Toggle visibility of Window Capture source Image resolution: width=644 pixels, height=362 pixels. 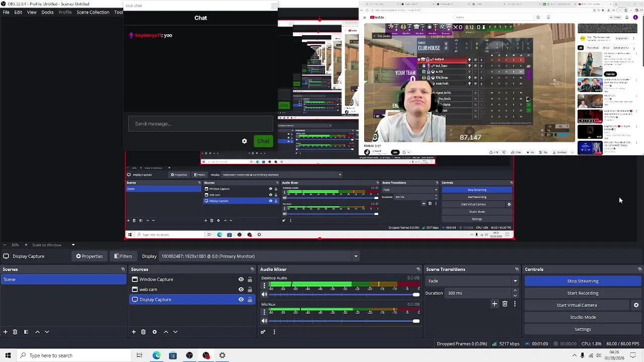pos(241,280)
